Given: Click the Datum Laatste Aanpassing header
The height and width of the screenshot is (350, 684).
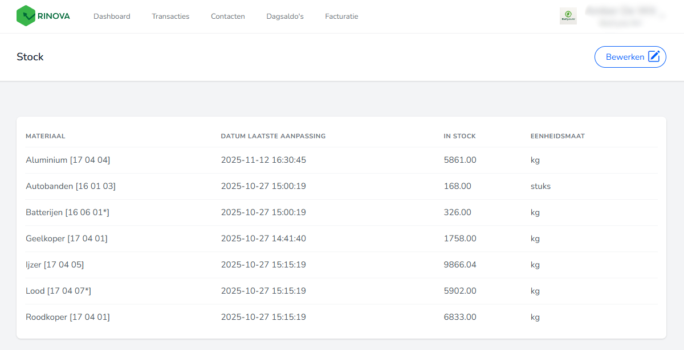Looking at the screenshot, I should point(273,136).
